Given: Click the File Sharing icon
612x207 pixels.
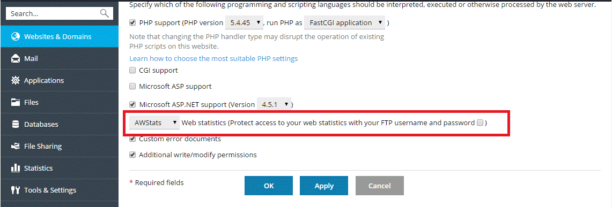Looking at the screenshot, I should point(16,147).
